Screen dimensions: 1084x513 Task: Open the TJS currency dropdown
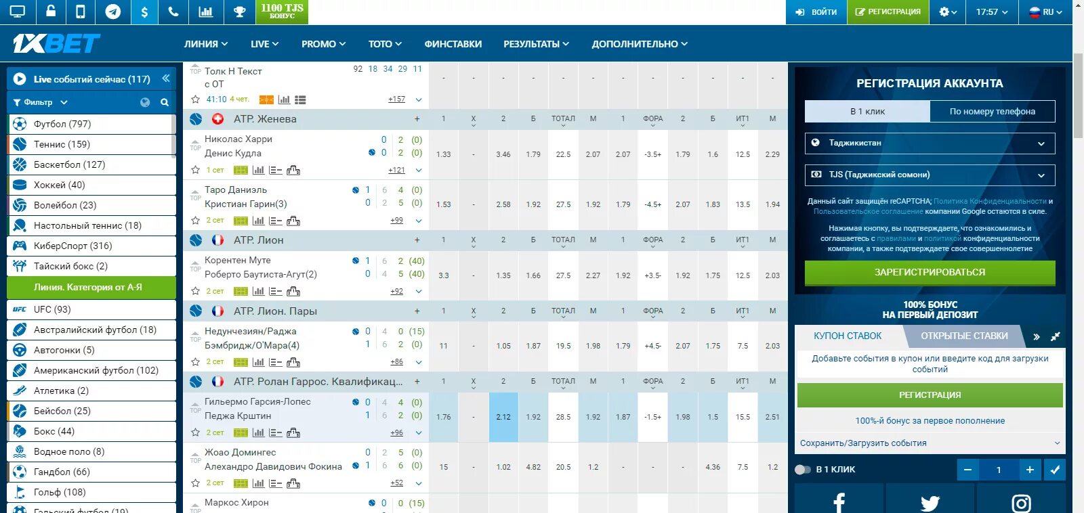click(930, 175)
